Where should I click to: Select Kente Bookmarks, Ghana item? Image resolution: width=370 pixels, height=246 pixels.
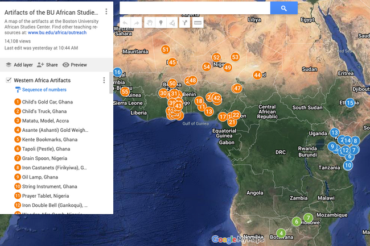point(46,139)
